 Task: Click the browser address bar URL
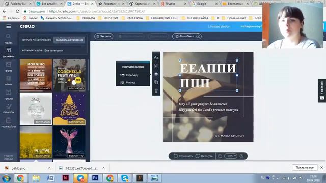(x=97, y=11)
